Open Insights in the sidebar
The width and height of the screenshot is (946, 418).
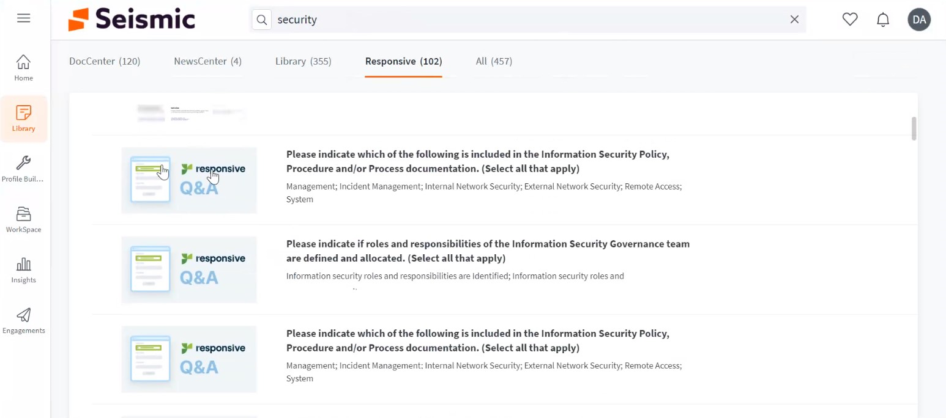24,270
